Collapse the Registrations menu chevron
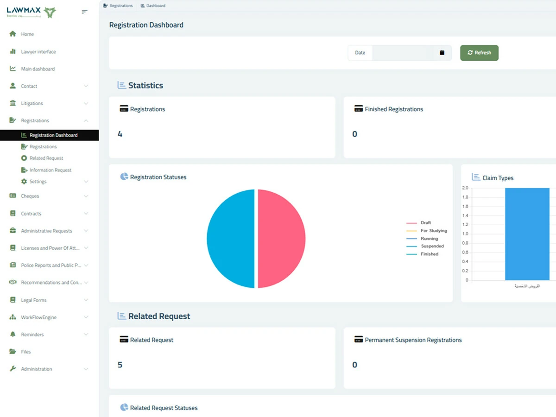 pos(86,120)
